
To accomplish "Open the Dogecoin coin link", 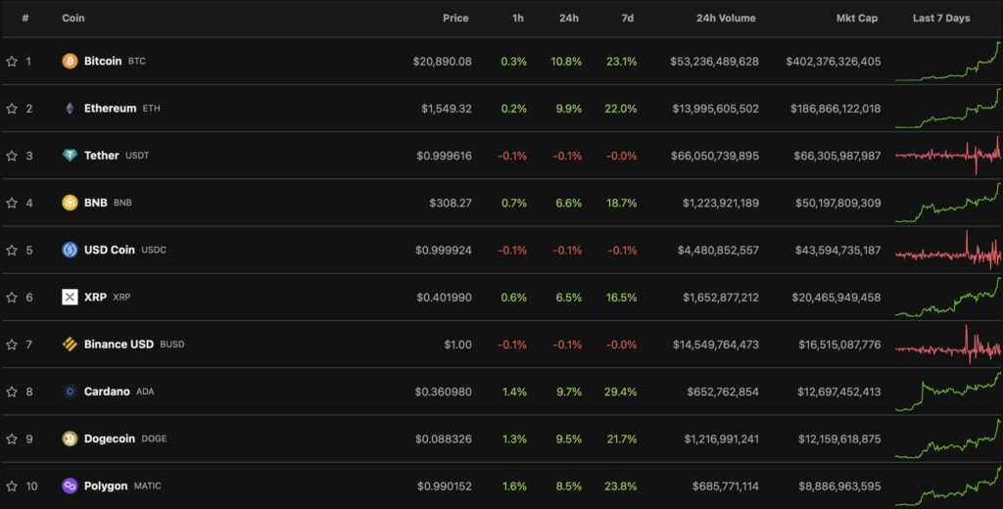I will click(x=110, y=439).
